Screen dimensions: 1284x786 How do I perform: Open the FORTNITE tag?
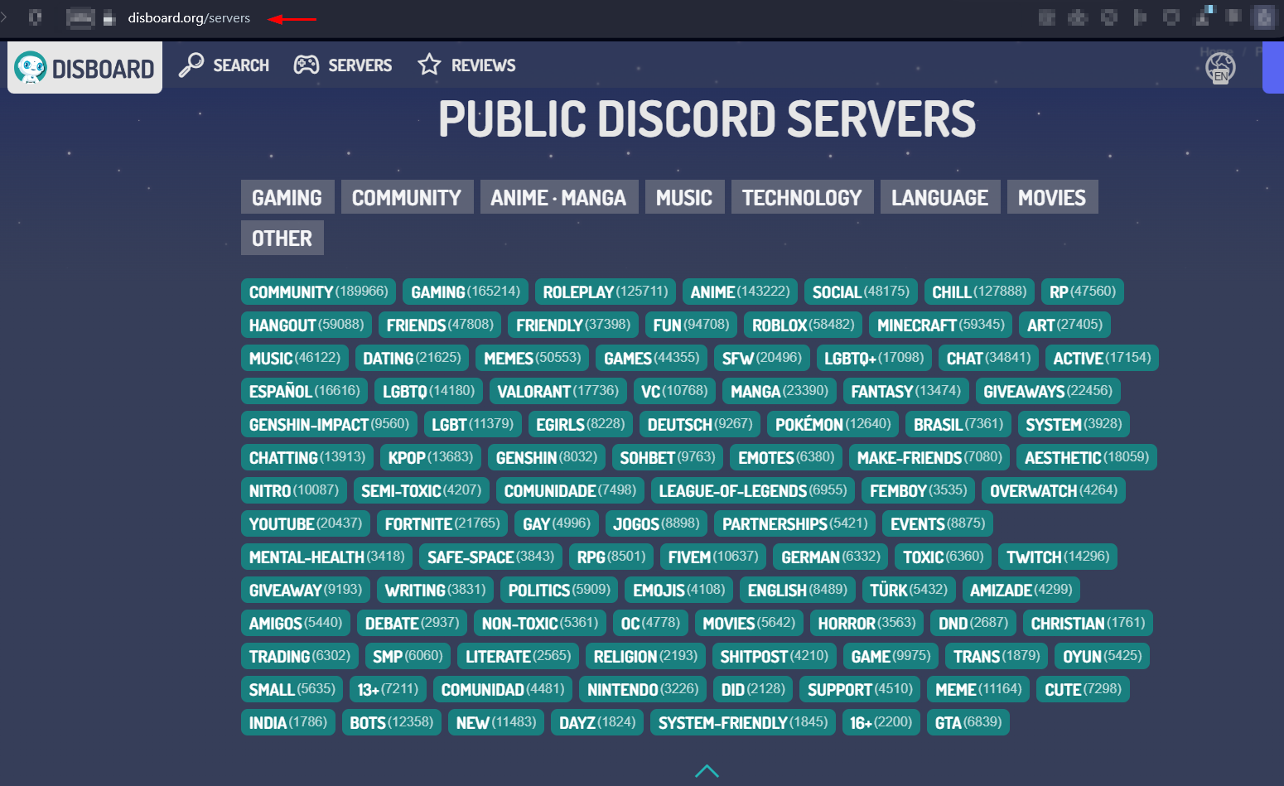coord(442,523)
